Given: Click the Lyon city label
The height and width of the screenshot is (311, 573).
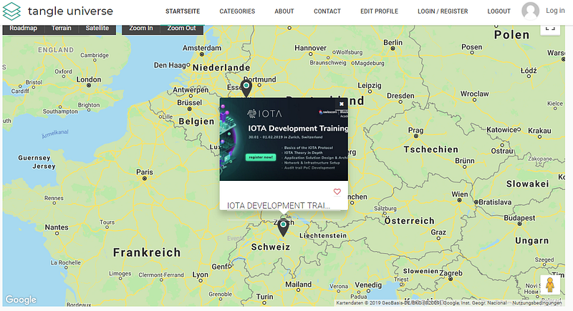Looking at the screenshot, I should click(x=201, y=275).
